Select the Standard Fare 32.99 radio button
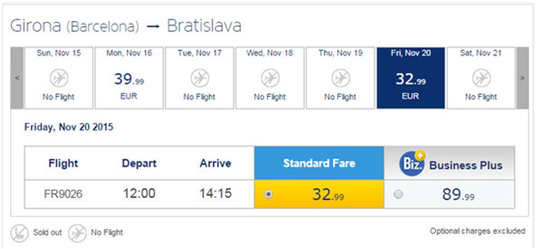The height and width of the screenshot is (249, 536). pos(269,194)
